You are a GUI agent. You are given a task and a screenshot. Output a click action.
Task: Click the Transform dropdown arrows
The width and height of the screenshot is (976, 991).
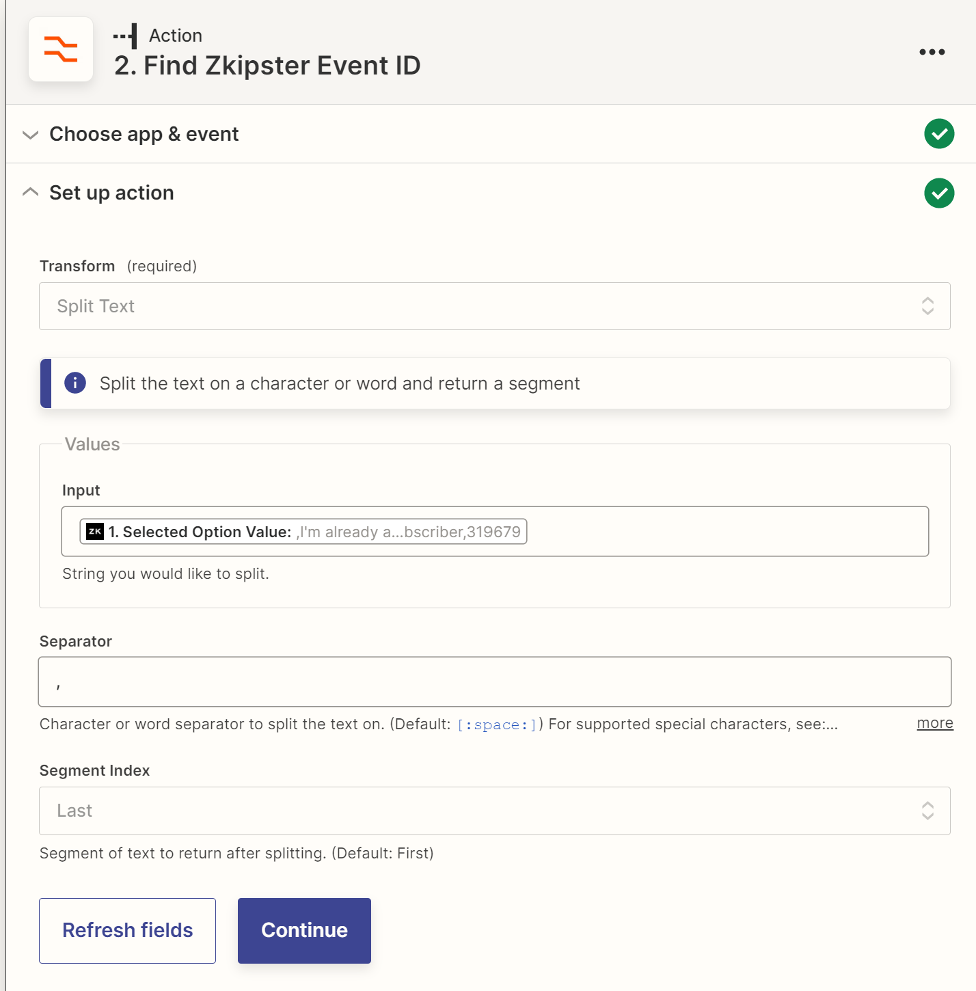click(x=927, y=306)
